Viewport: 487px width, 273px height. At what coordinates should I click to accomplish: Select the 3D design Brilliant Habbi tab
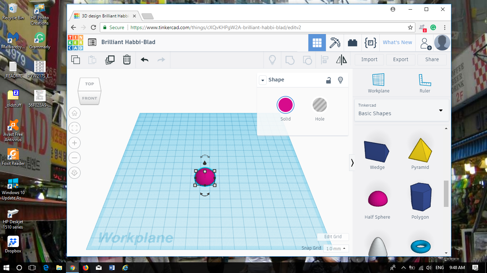click(x=104, y=16)
